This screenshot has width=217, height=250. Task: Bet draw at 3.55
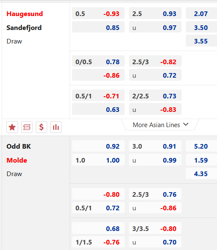[201, 41]
